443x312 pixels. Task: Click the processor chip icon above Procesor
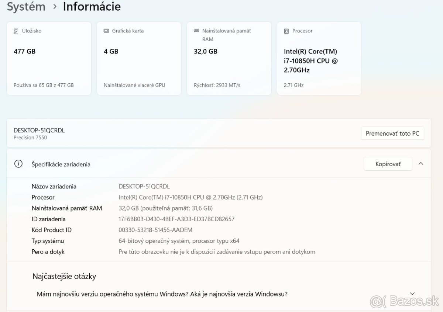286,31
